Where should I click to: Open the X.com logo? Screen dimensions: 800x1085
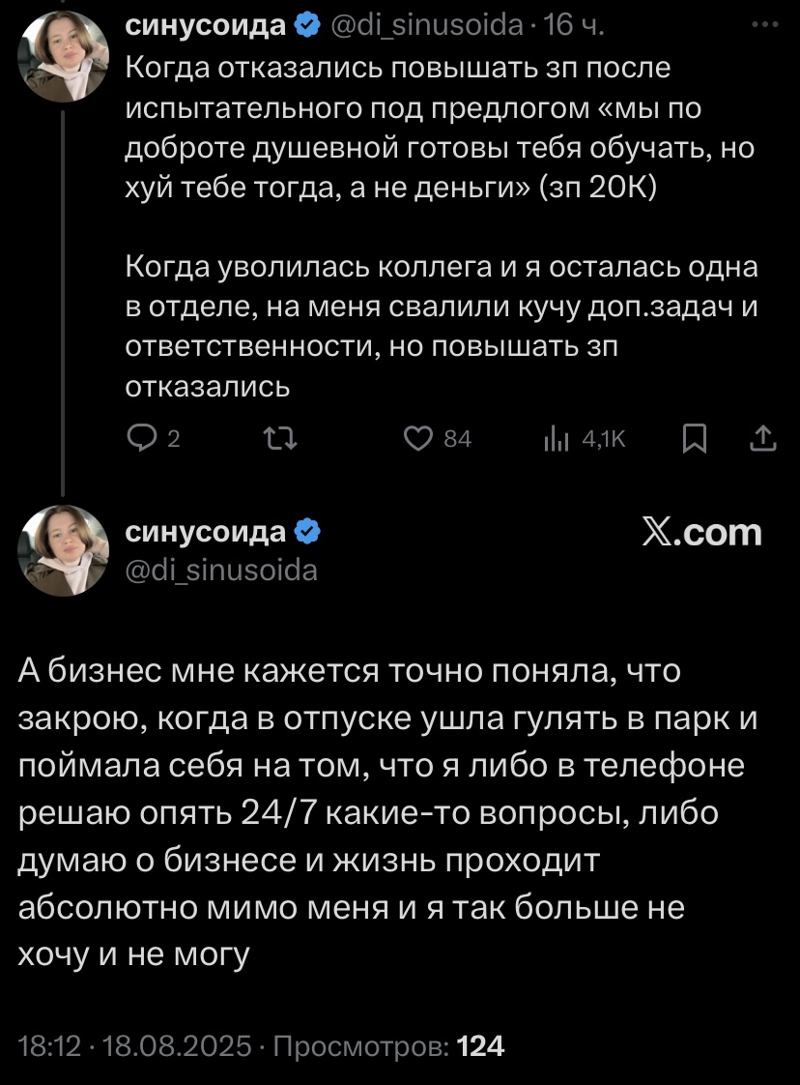pyautogui.click(x=701, y=532)
